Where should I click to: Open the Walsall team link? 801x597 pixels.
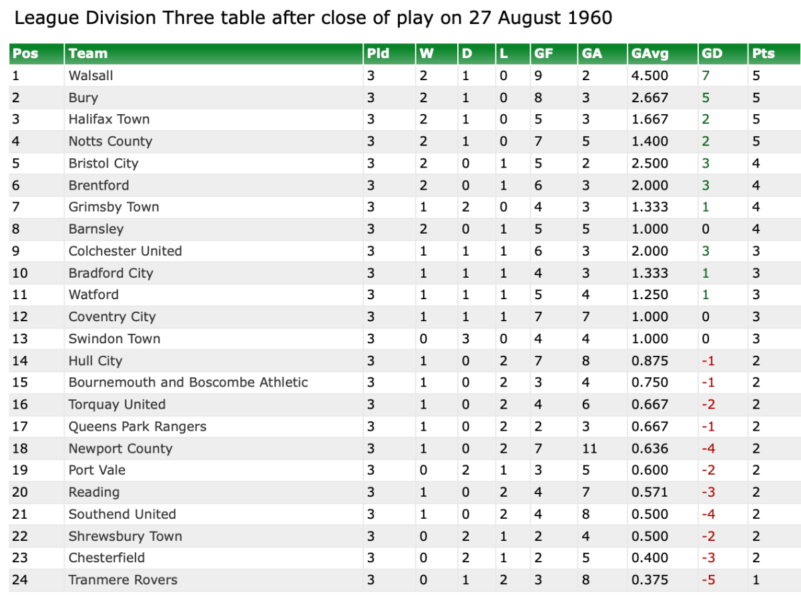[91, 75]
